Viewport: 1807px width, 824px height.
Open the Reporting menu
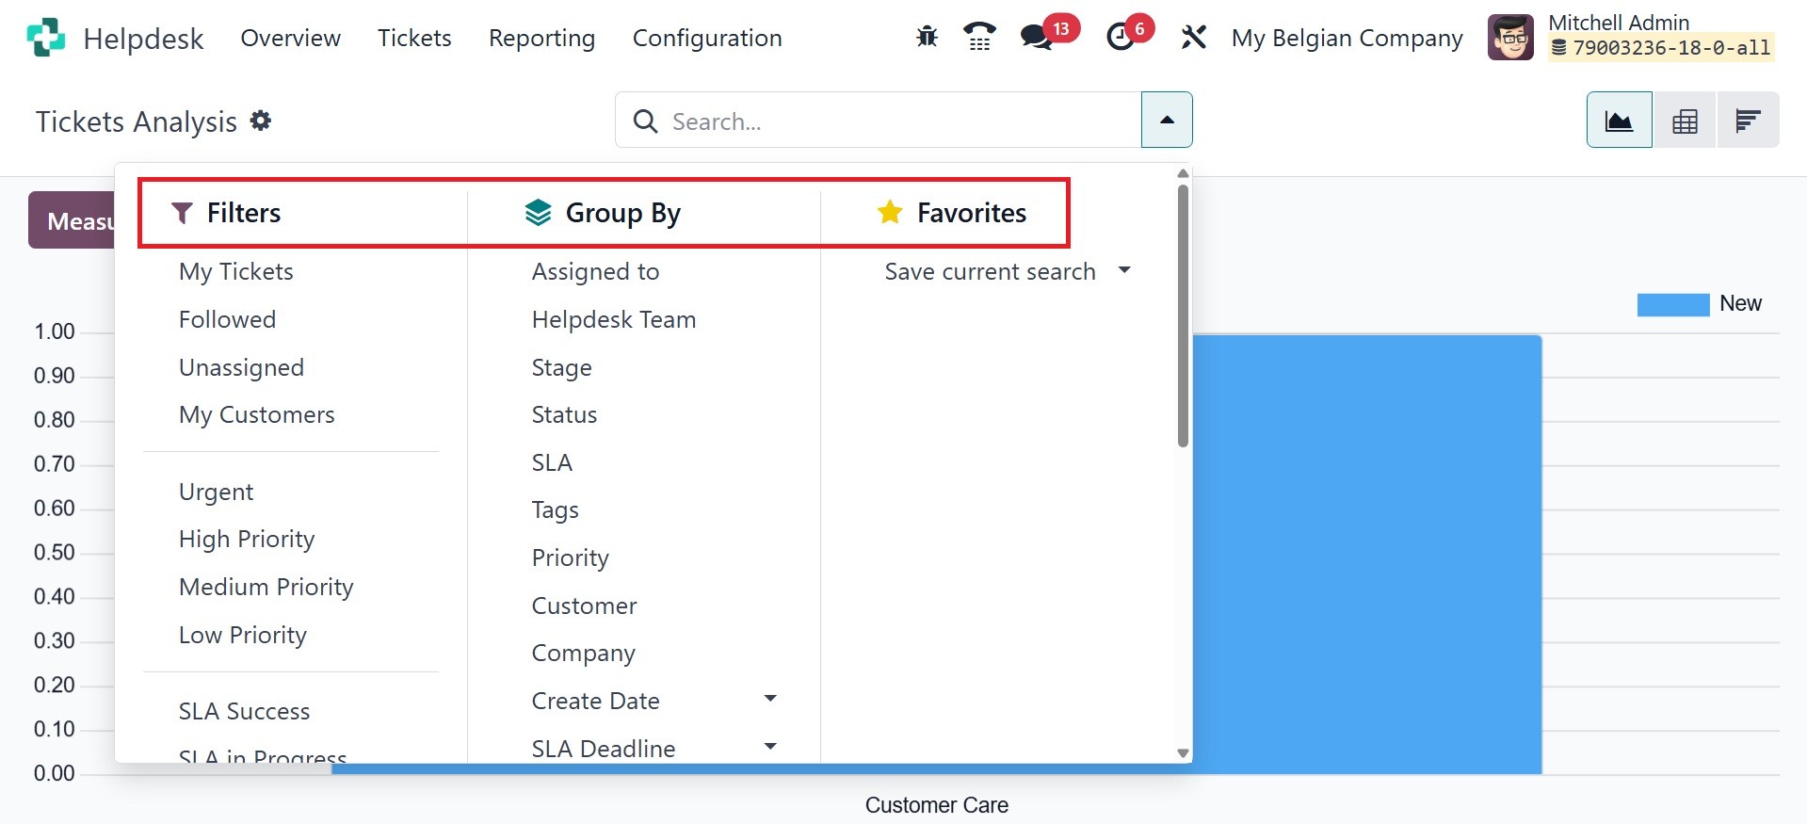pyautogui.click(x=541, y=38)
